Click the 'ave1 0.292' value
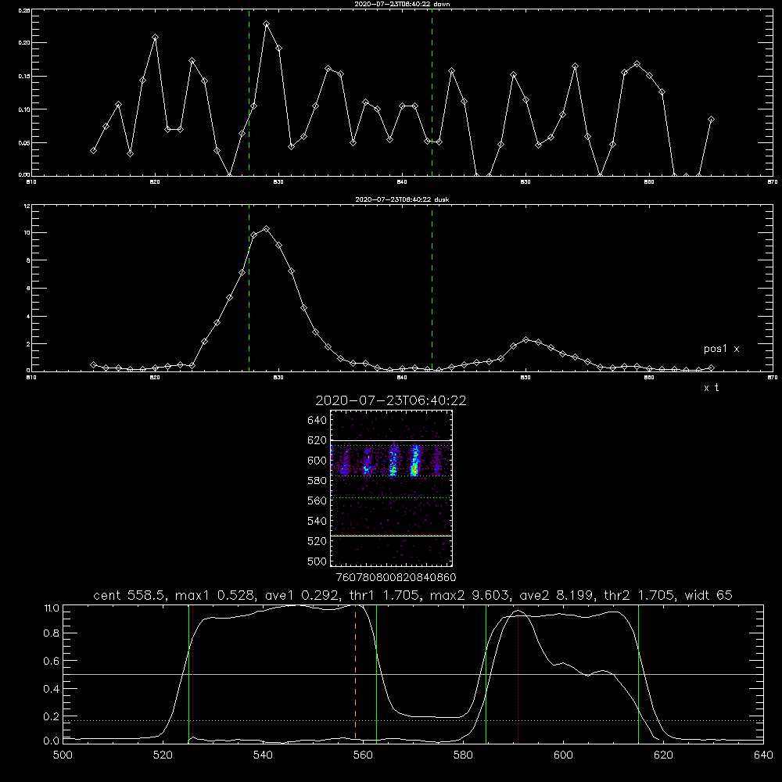Screen dimensions: 782x782 coord(301,595)
